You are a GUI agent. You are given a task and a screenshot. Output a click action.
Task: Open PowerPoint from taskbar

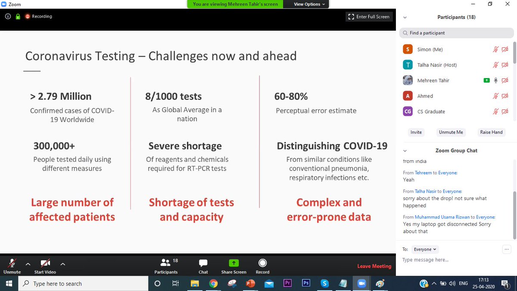pos(251,283)
